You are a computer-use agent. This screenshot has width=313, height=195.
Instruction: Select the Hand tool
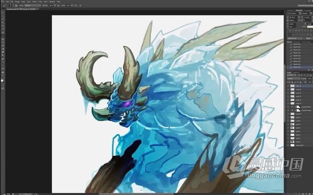[x=3, y=72]
